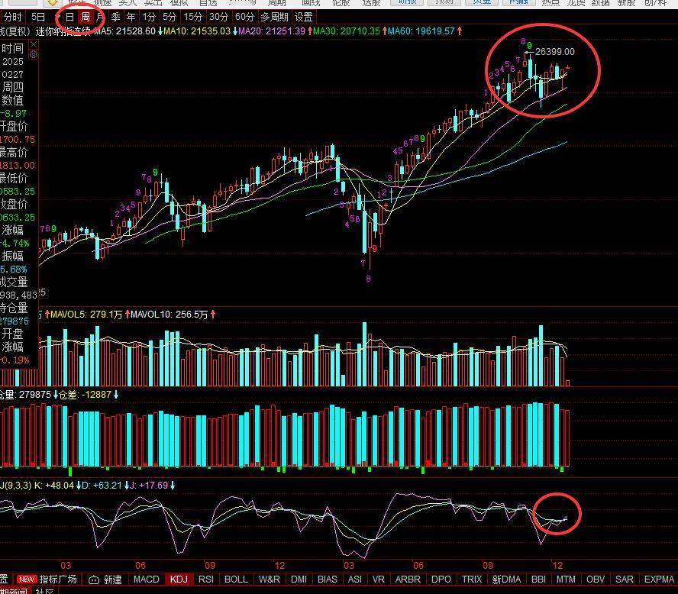Click the KDJ K: +48.04 value
Viewport: 678px width, 594px height.
click(53, 486)
